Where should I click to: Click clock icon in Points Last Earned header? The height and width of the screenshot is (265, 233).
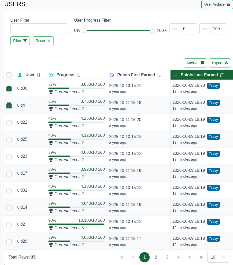pos(175,75)
